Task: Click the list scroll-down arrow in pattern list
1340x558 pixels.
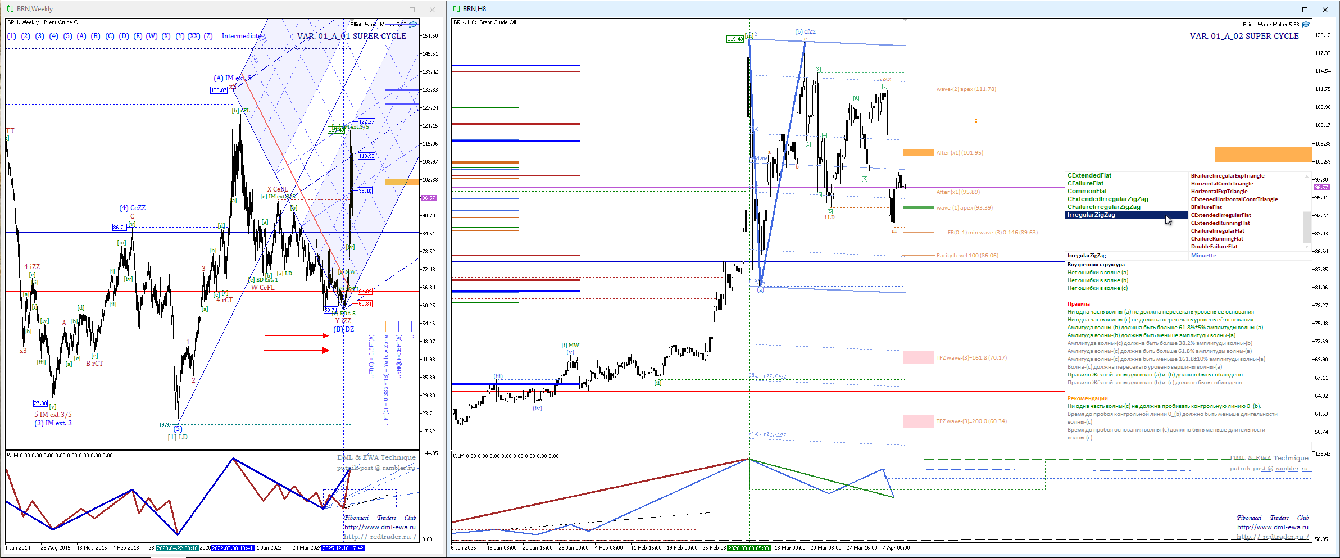Action: pyautogui.click(x=1306, y=247)
